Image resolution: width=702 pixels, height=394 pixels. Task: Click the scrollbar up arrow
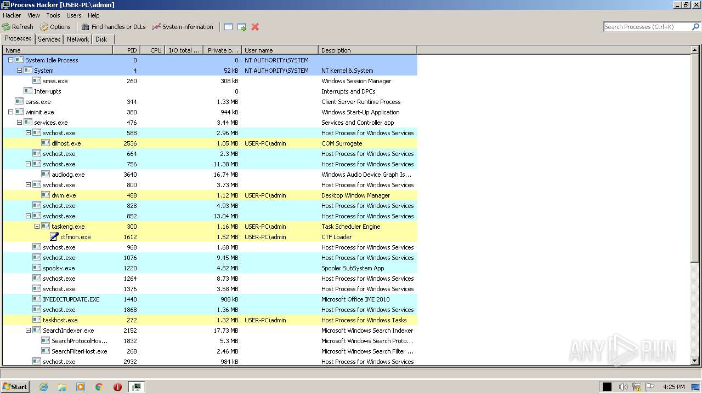pos(695,50)
